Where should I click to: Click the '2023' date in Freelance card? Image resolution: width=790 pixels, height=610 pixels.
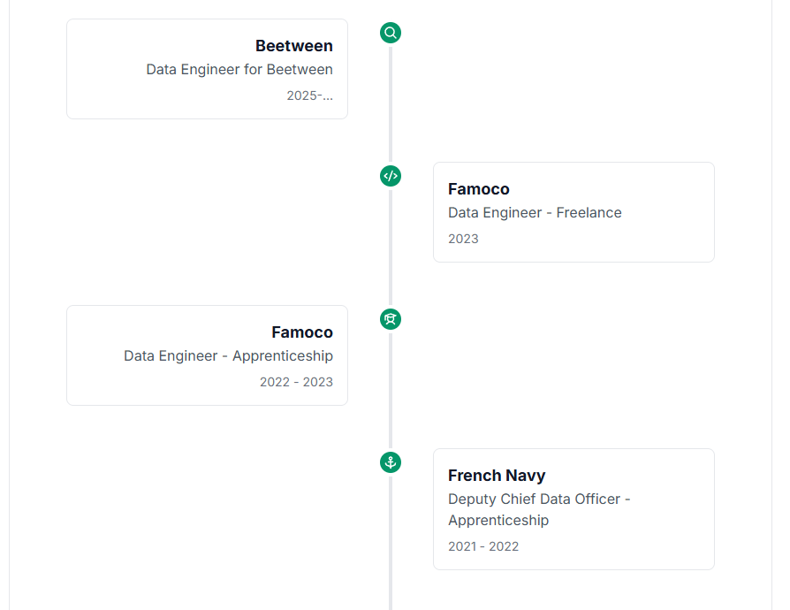pos(463,239)
